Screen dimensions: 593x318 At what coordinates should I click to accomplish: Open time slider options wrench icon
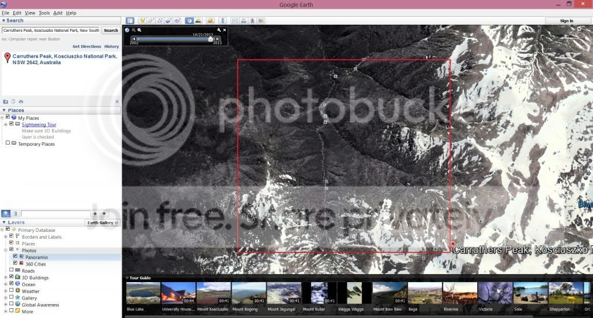point(219,29)
